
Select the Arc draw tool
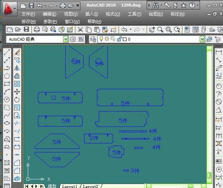pyautogui.click(x=7, y=92)
